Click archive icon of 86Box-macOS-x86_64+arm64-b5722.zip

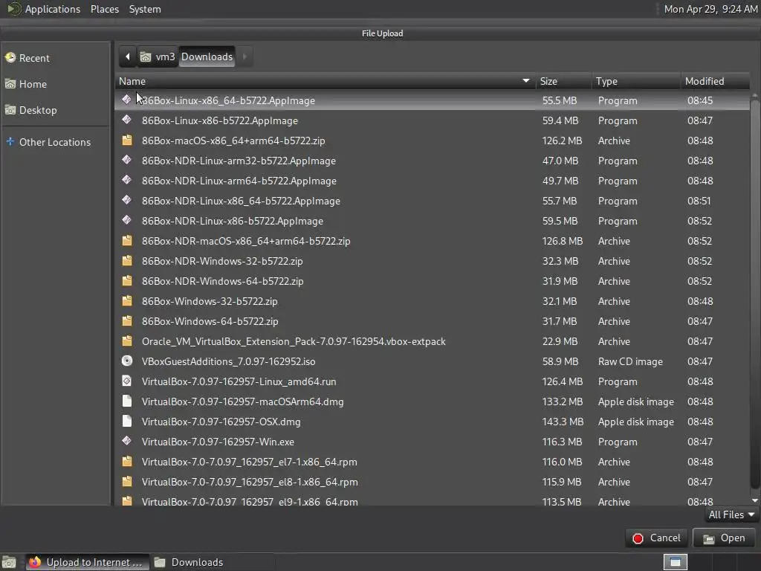[x=126, y=141]
